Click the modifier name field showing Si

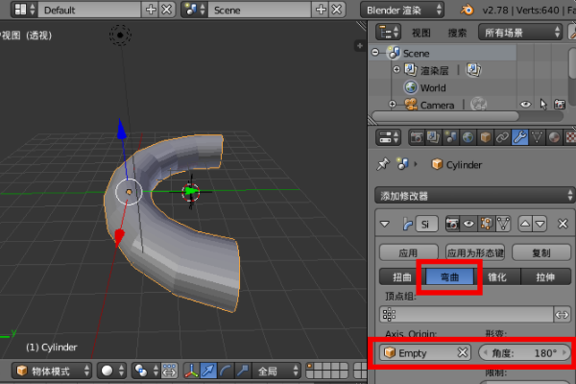(x=426, y=224)
